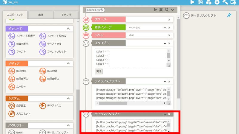The width and height of the screenshot is (239, 134).
Task: Close the scene1.ks tab
Action: [102, 10]
